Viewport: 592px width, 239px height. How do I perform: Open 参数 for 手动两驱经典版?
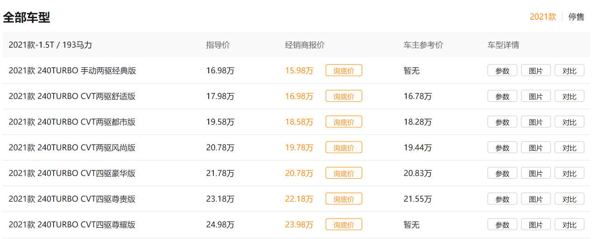(x=502, y=70)
